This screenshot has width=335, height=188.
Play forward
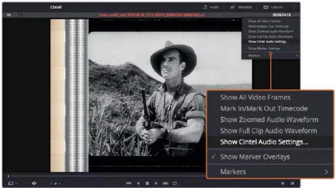click(156, 183)
